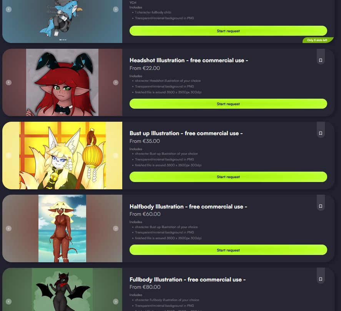341x311 pixels.
Task: Start request for Headshot Illustration
Action: (x=228, y=104)
